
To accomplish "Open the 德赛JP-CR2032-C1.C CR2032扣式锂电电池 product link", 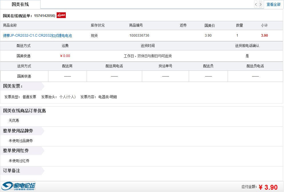I will coord(37,36).
